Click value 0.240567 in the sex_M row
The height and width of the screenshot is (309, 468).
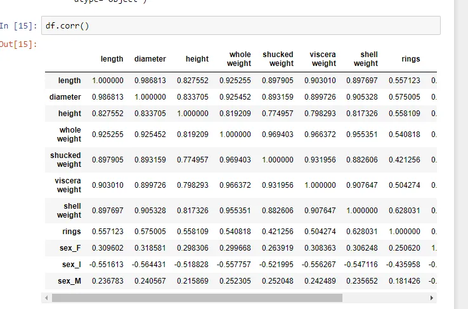[x=150, y=281]
